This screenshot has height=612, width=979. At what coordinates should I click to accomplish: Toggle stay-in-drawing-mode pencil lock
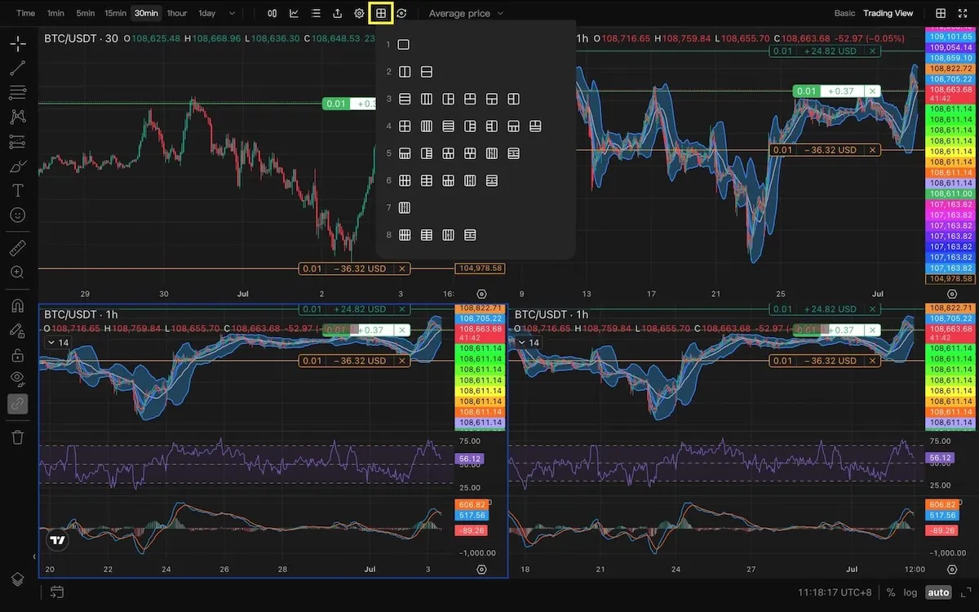[x=18, y=330]
